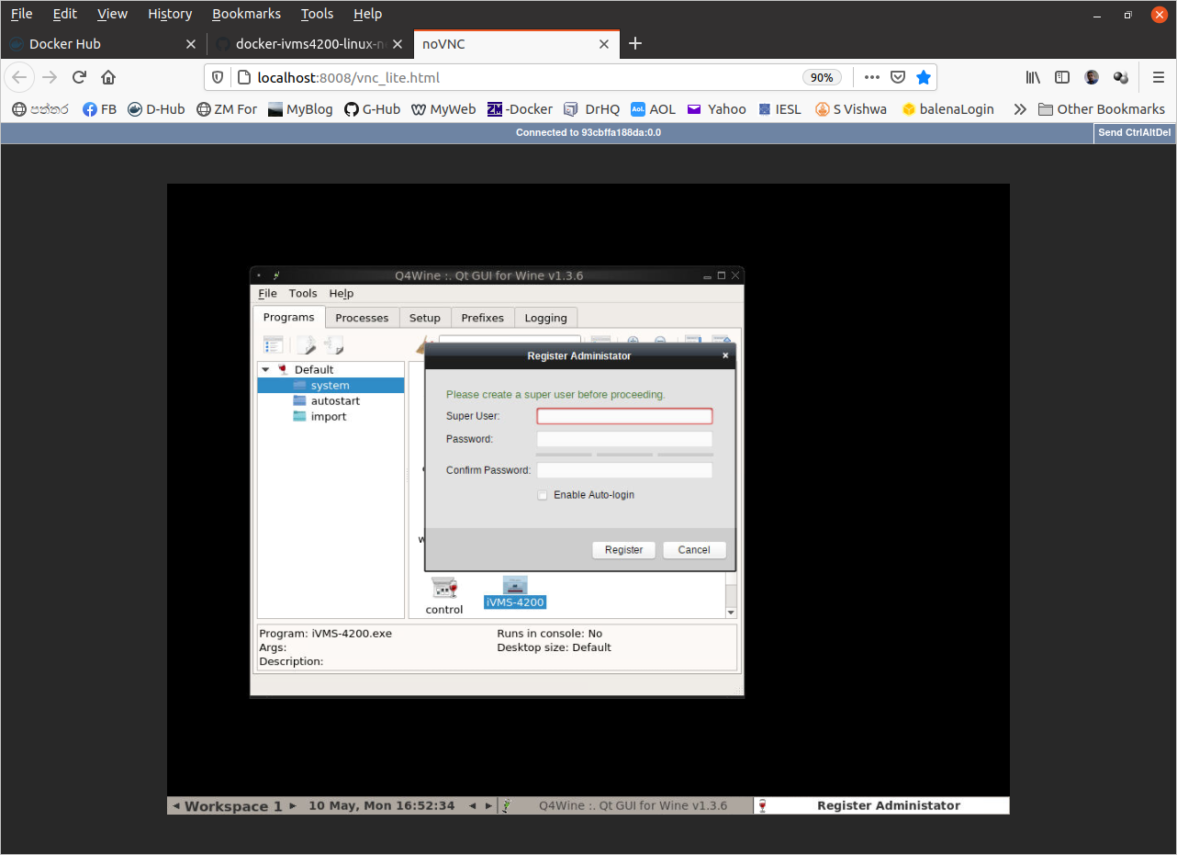Close the Docker Hub tab

click(x=191, y=43)
